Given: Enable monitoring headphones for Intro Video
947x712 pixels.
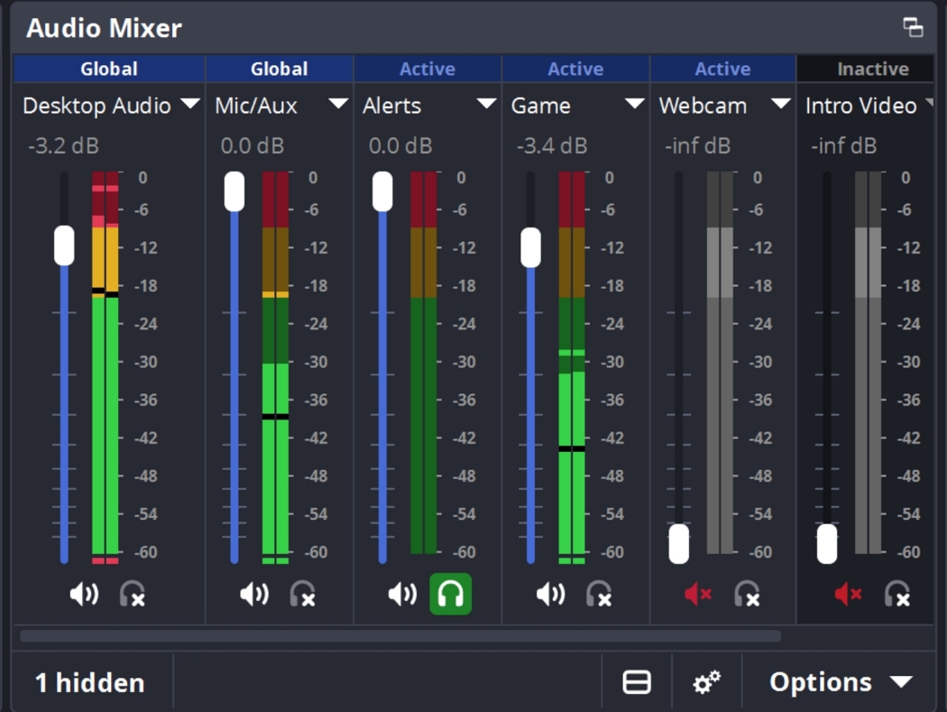Looking at the screenshot, I should point(896,595).
